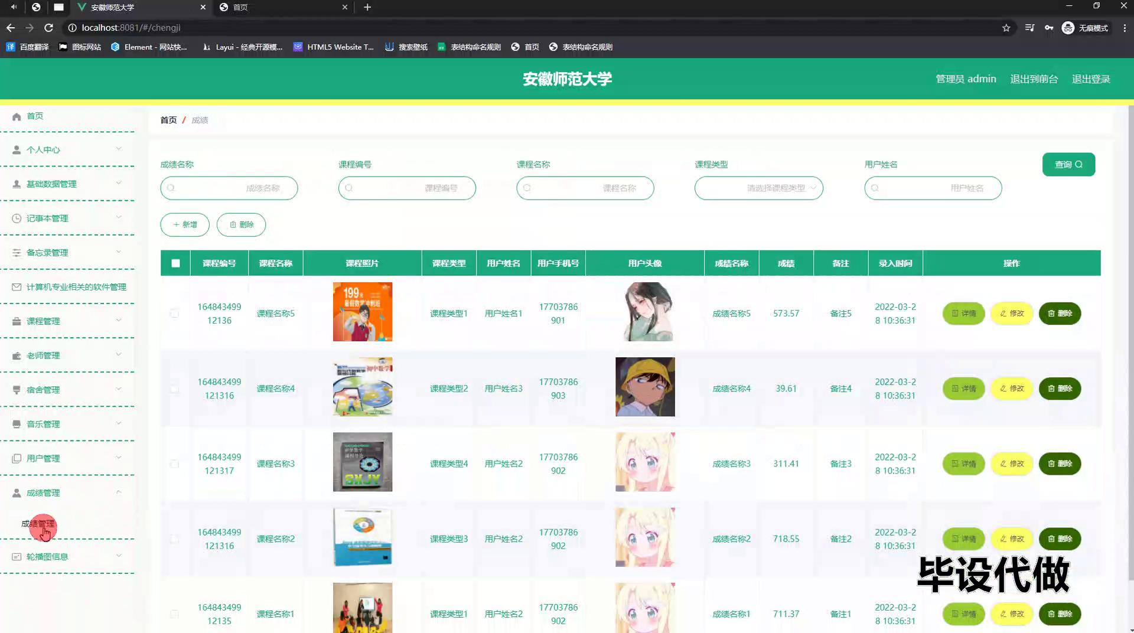Check the checkbox on the 课程名称4 row
This screenshot has width=1134, height=633.
point(175,389)
